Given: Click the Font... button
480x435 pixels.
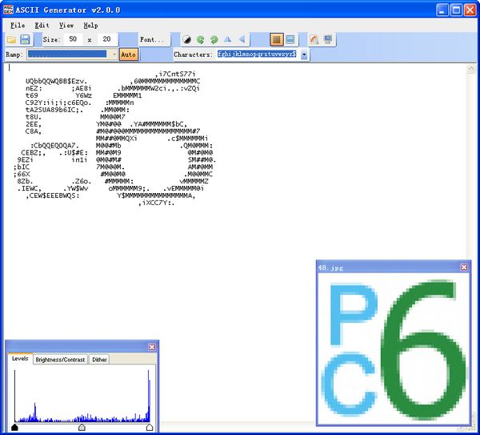Looking at the screenshot, I should [152, 39].
